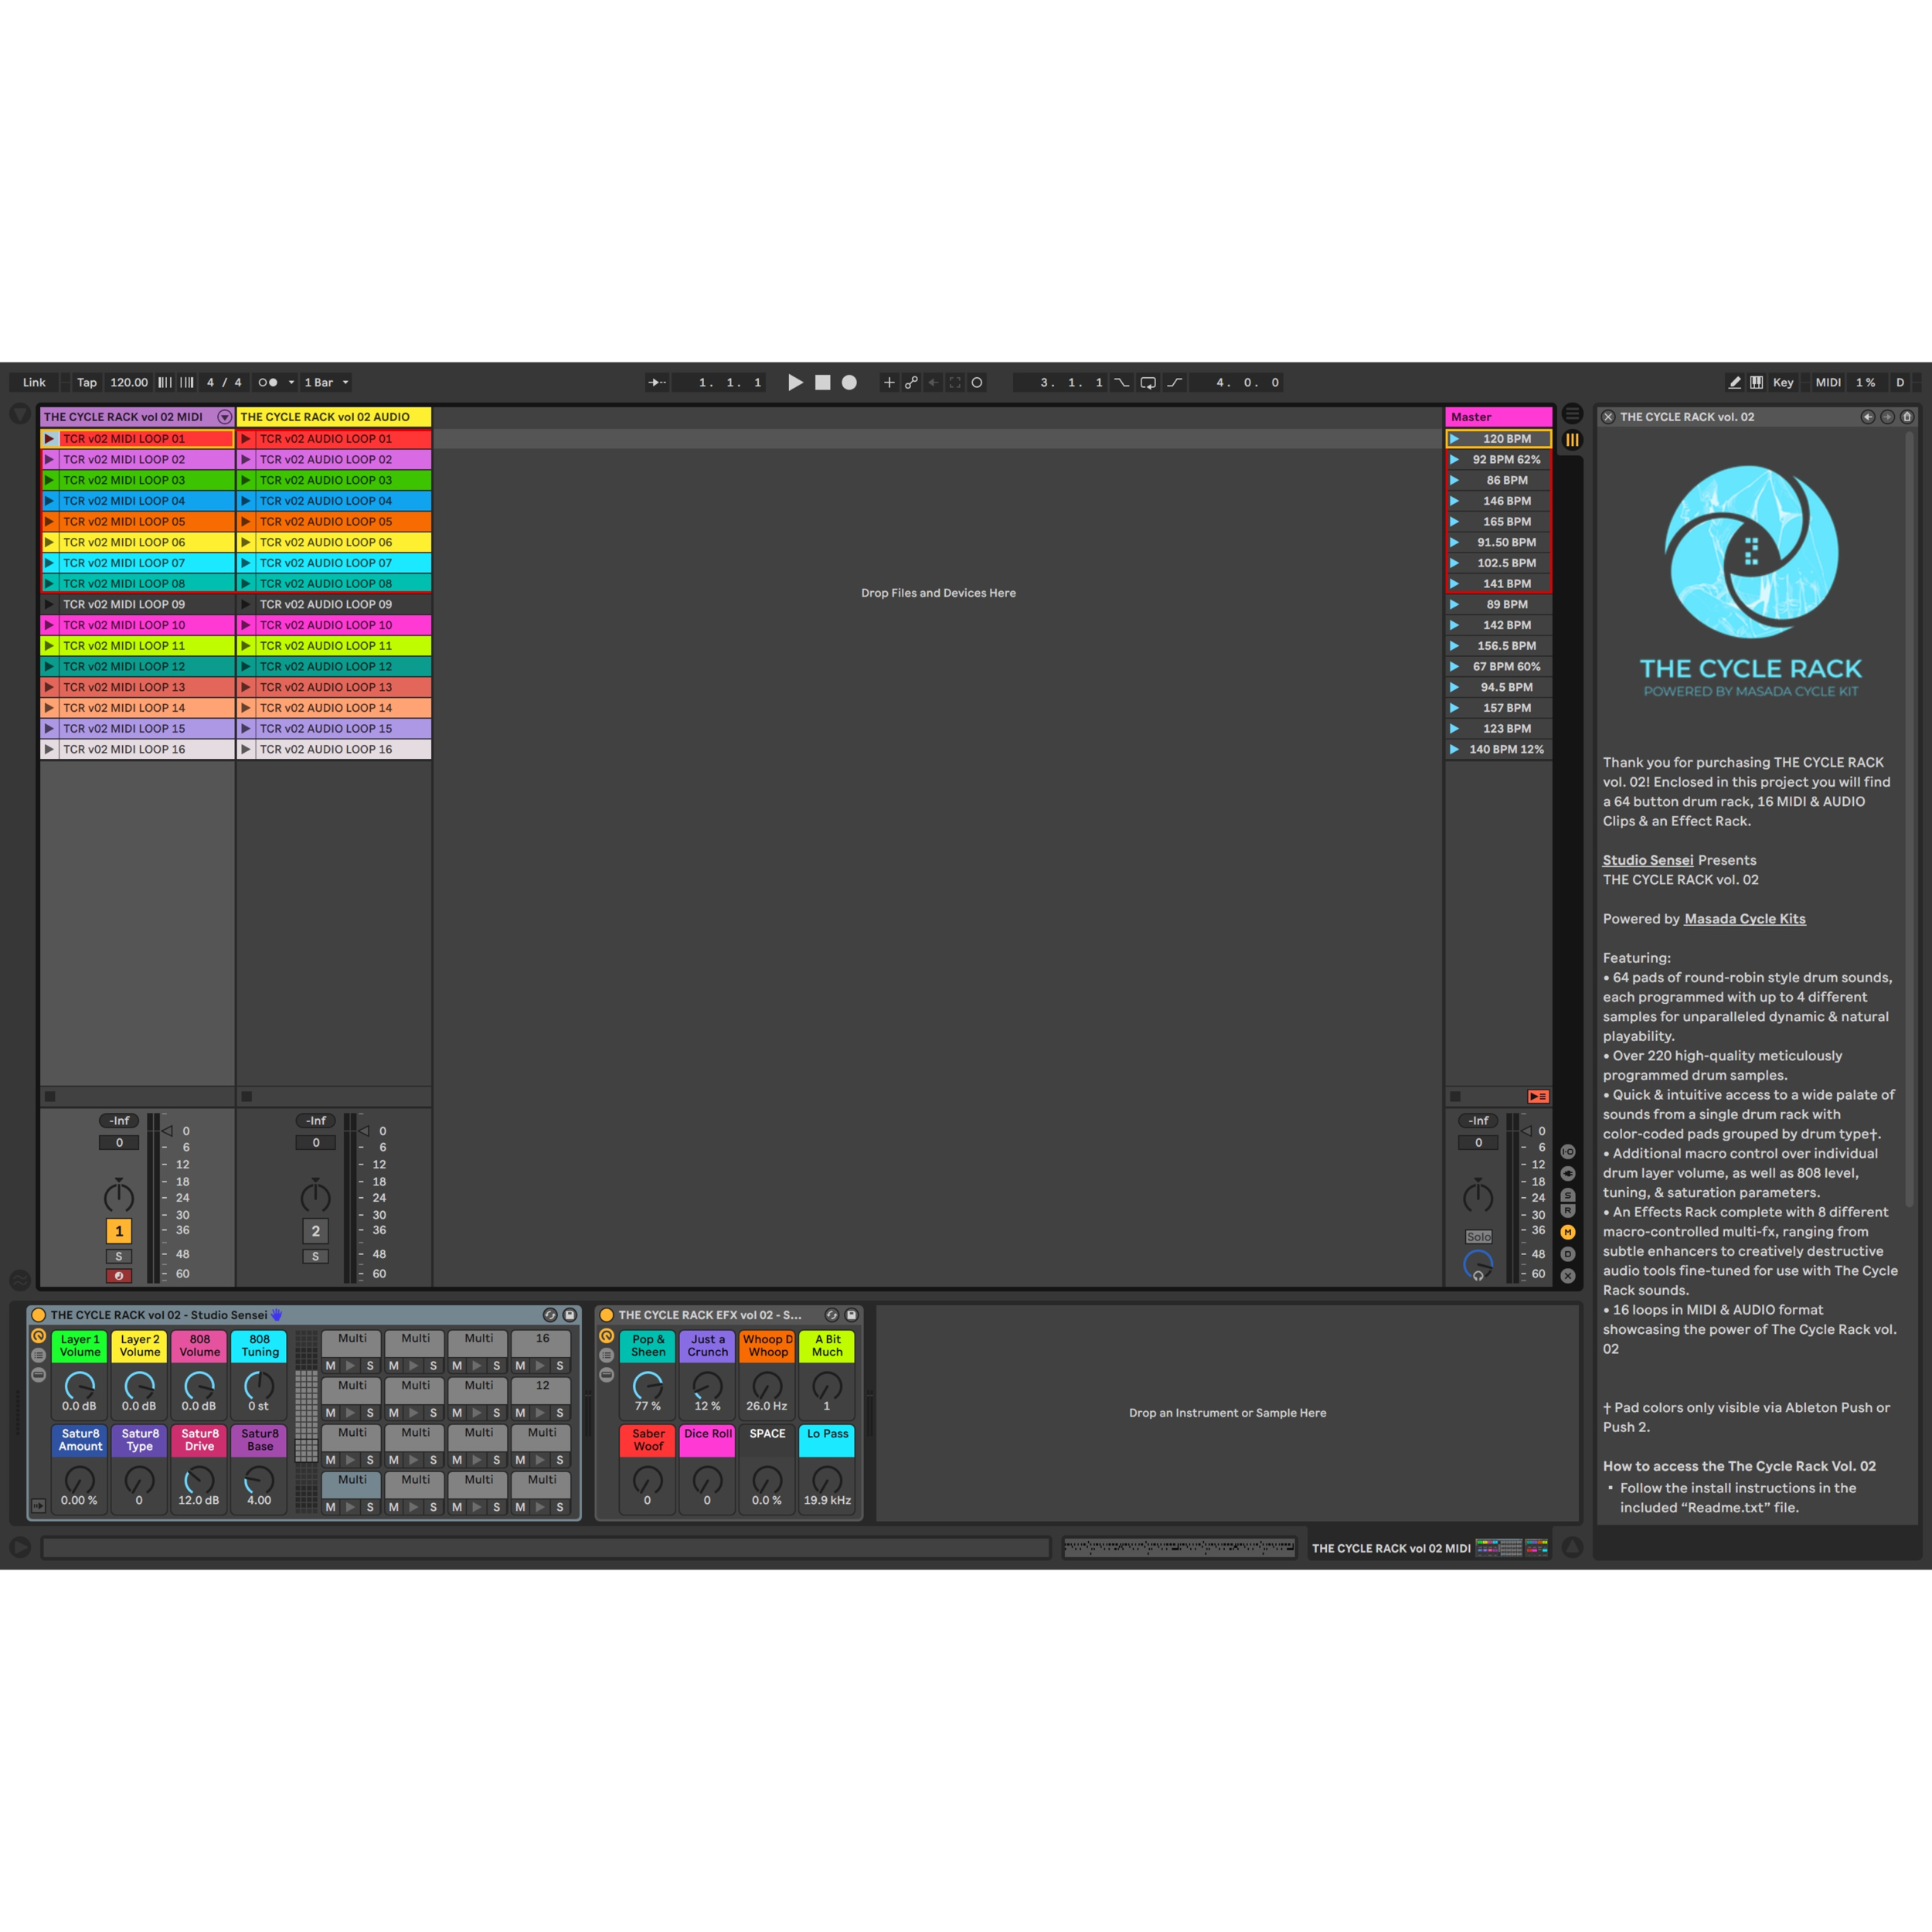The width and height of the screenshot is (1932, 1932).
Task: Show macro controls on Cycle Rack drum rack
Action: 38,1336
